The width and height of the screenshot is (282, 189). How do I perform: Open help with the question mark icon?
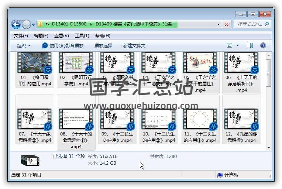coord(263,45)
